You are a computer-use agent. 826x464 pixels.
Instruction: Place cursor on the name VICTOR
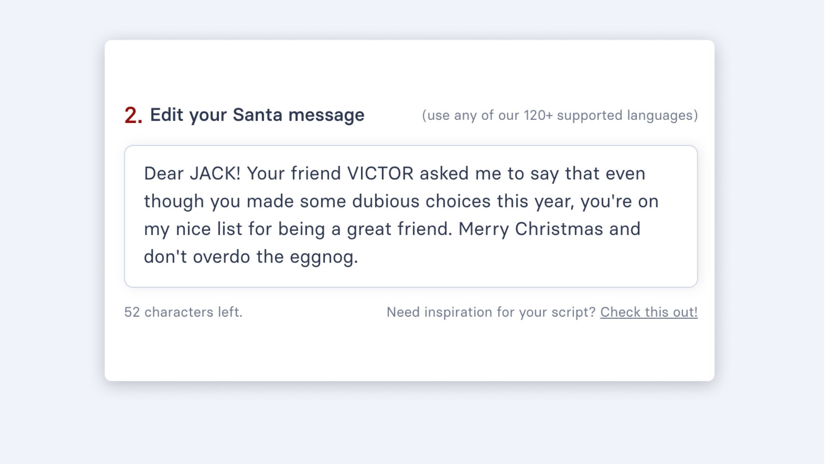(380, 174)
